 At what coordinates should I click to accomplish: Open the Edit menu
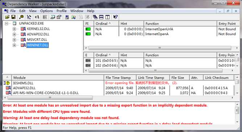pyautogui.click(x=22, y=11)
